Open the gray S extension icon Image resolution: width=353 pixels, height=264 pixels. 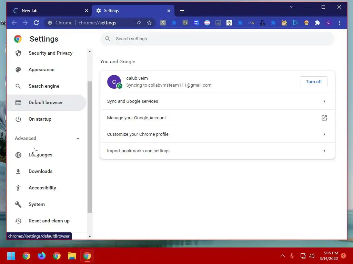point(163,23)
